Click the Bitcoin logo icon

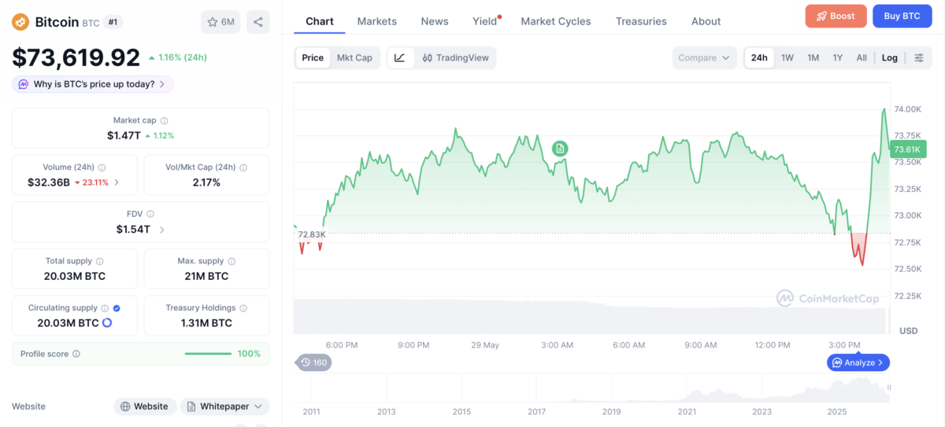(x=20, y=22)
